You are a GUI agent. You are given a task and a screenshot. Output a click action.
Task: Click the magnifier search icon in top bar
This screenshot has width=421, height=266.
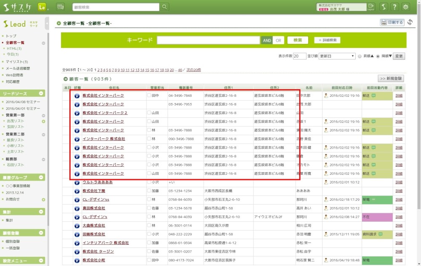(165, 7)
